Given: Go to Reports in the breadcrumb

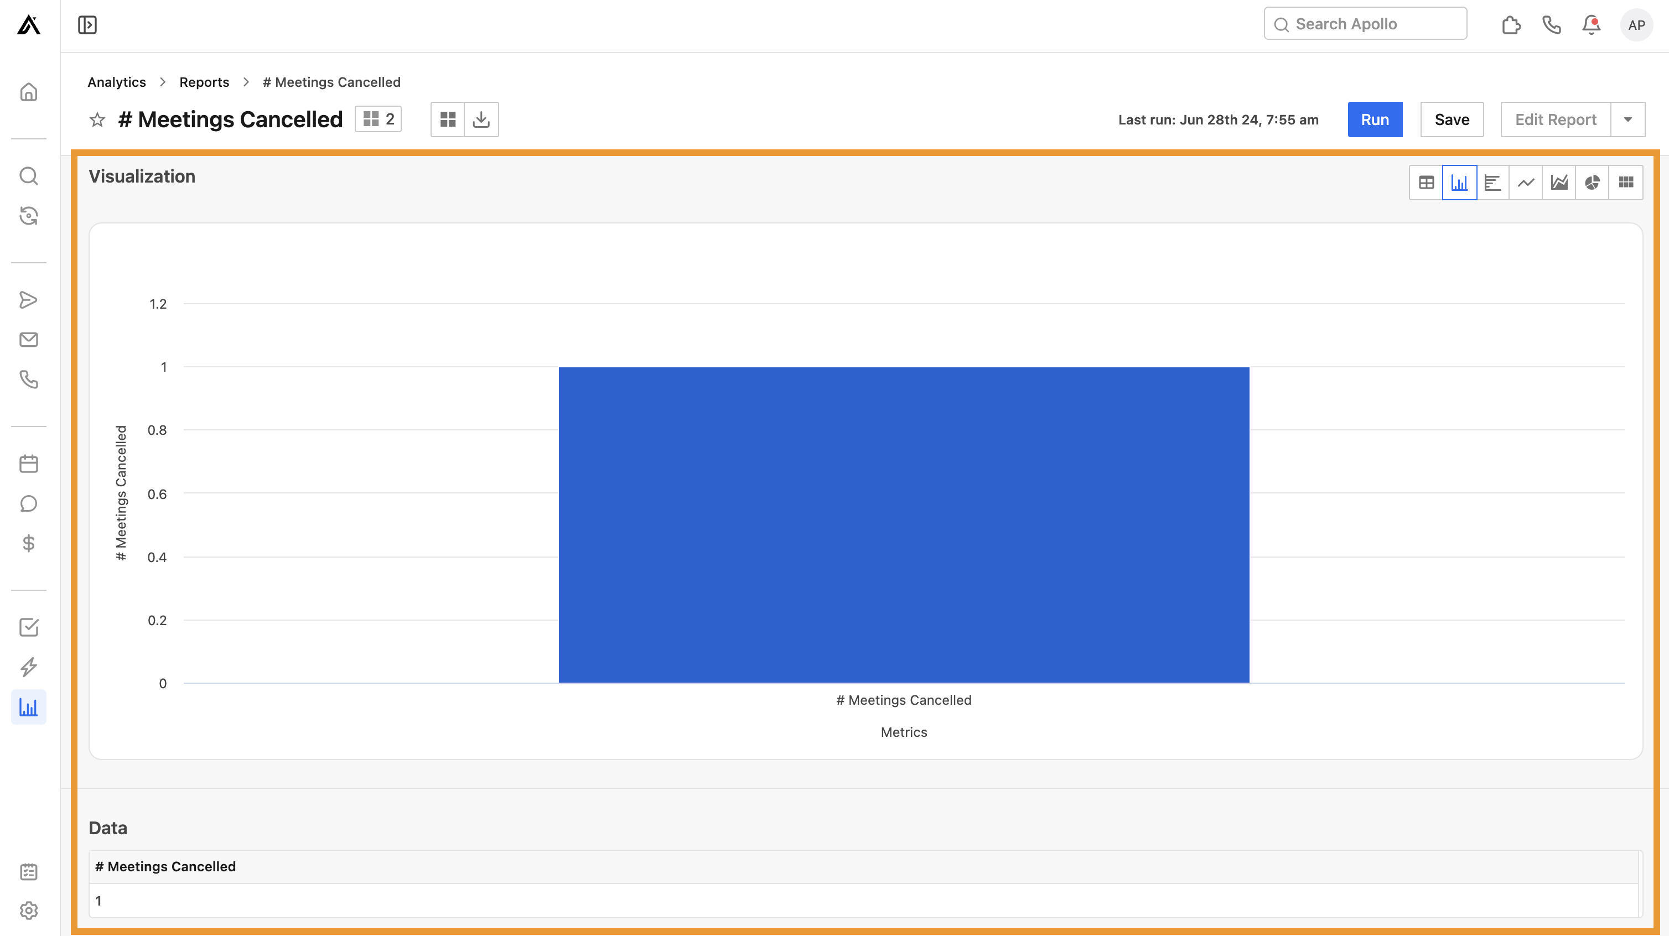Looking at the screenshot, I should [204, 82].
